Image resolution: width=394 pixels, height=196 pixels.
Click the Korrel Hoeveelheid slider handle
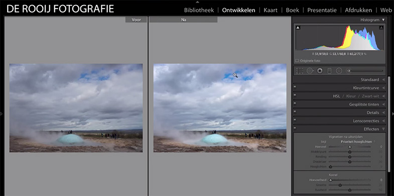tap(330, 180)
